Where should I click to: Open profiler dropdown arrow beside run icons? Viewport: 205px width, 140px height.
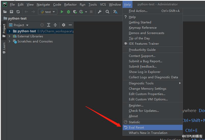click(86, 12)
